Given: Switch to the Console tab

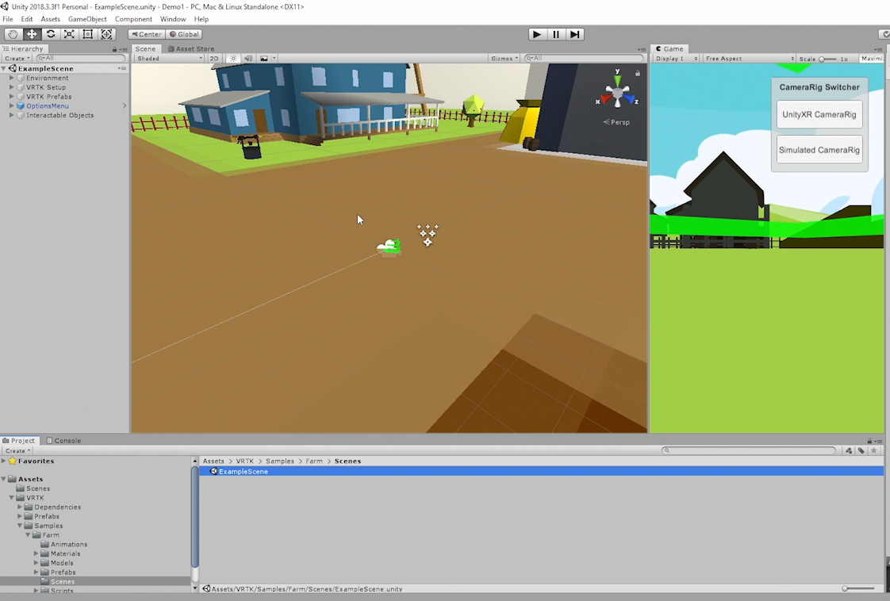Looking at the screenshot, I should click(63, 440).
